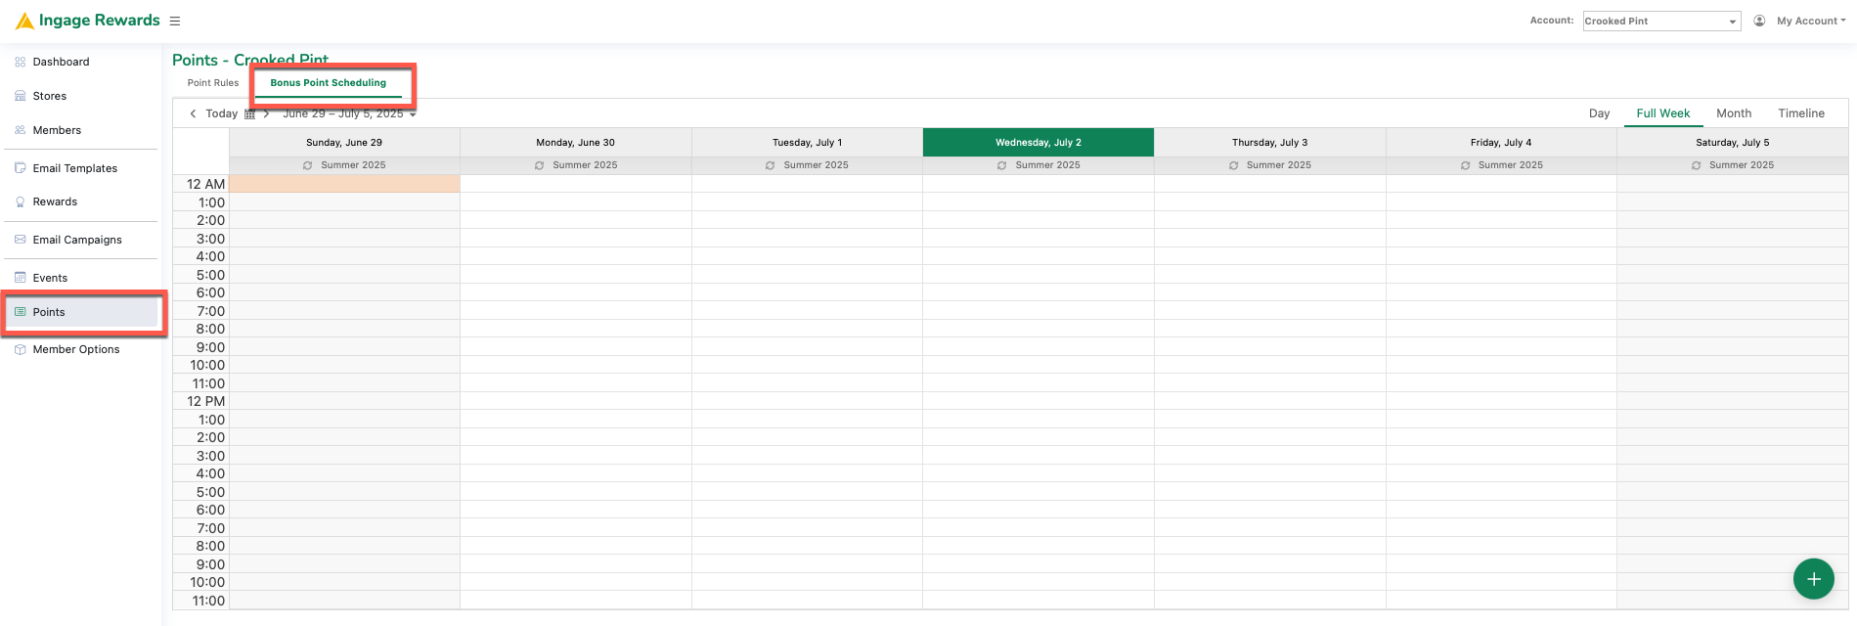
Task: Add new bonus schedule with green plus button
Action: [x=1813, y=579]
